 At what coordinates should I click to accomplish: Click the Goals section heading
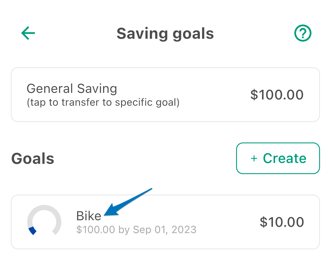coord(33,158)
